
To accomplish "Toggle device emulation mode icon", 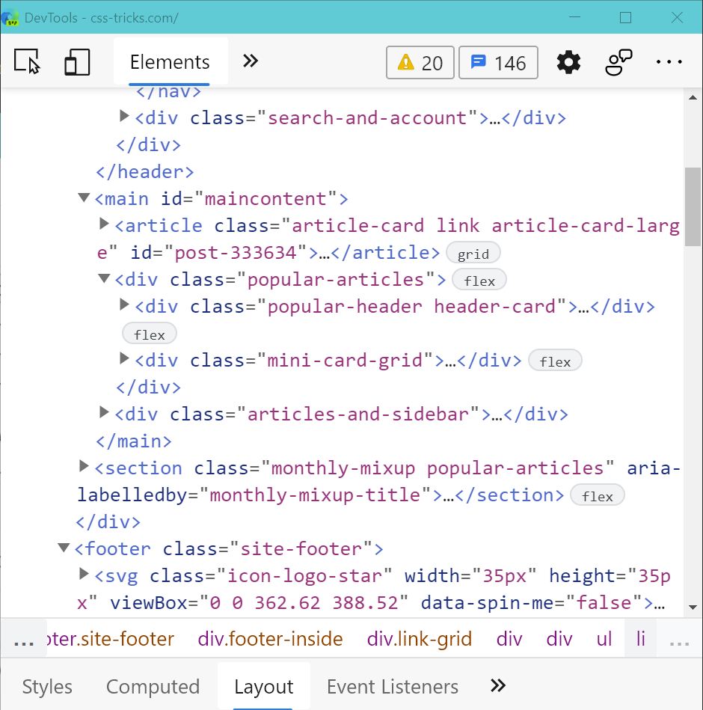I will 76,62.
